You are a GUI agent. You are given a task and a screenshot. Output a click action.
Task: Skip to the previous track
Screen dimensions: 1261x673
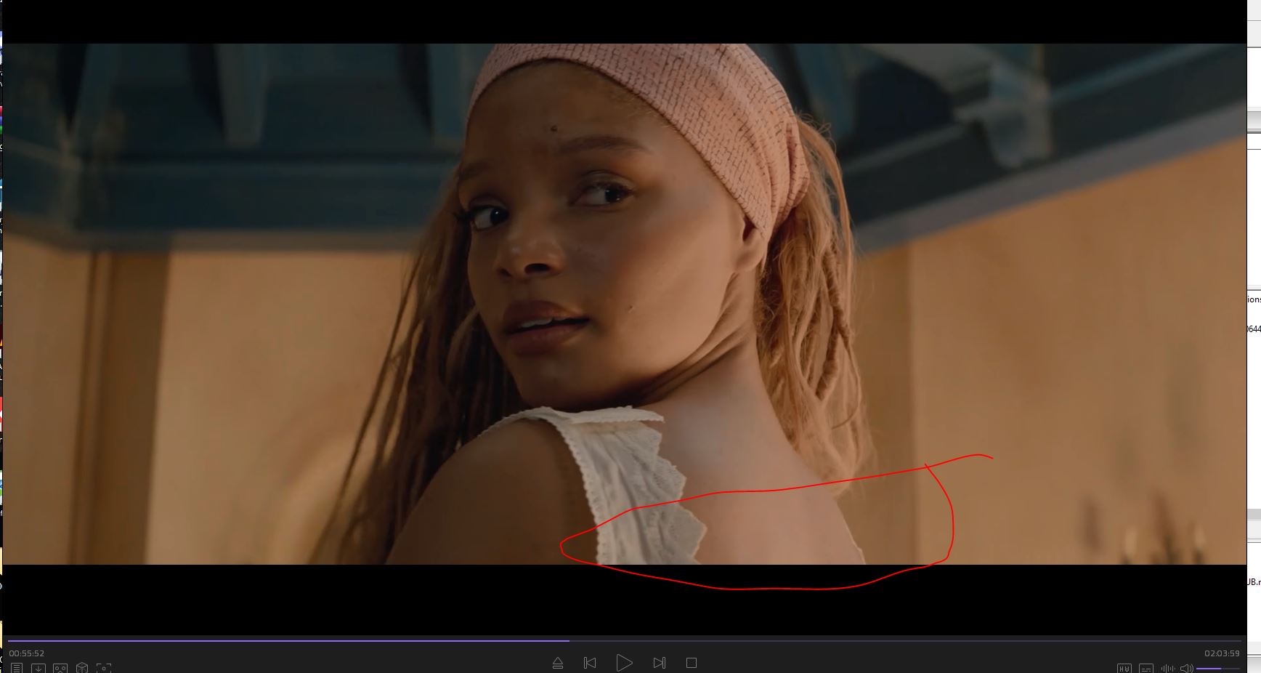[590, 663]
